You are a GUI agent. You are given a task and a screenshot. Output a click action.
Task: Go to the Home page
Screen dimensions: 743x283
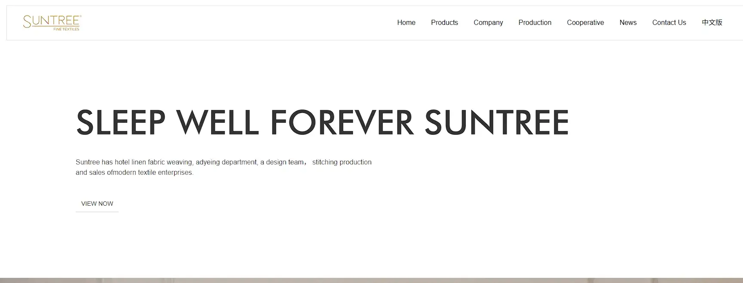[406, 23]
